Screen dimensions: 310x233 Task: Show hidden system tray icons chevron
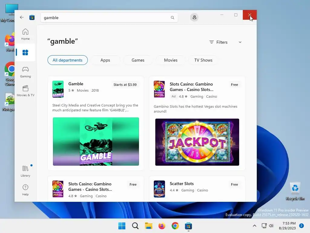[255, 226]
